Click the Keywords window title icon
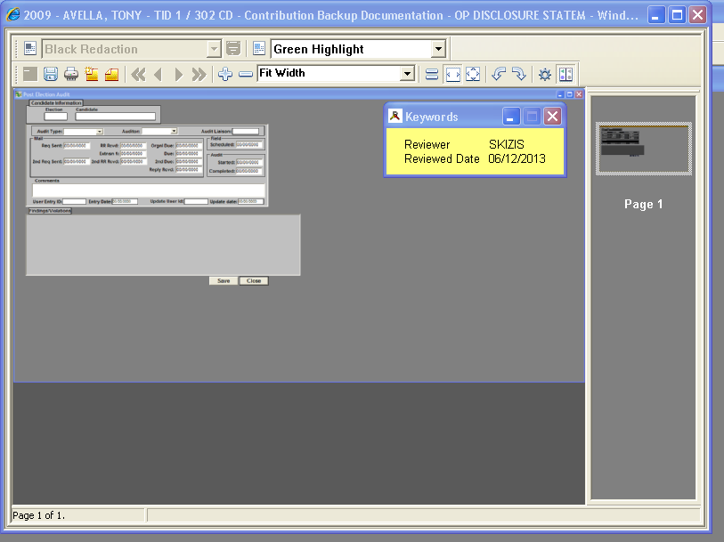 point(395,117)
